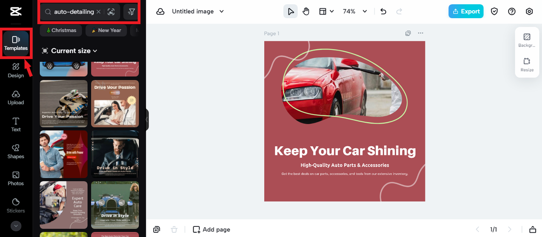Open the CapCut home logo
This screenshot has width=542, height=237.
coord(16,11)
